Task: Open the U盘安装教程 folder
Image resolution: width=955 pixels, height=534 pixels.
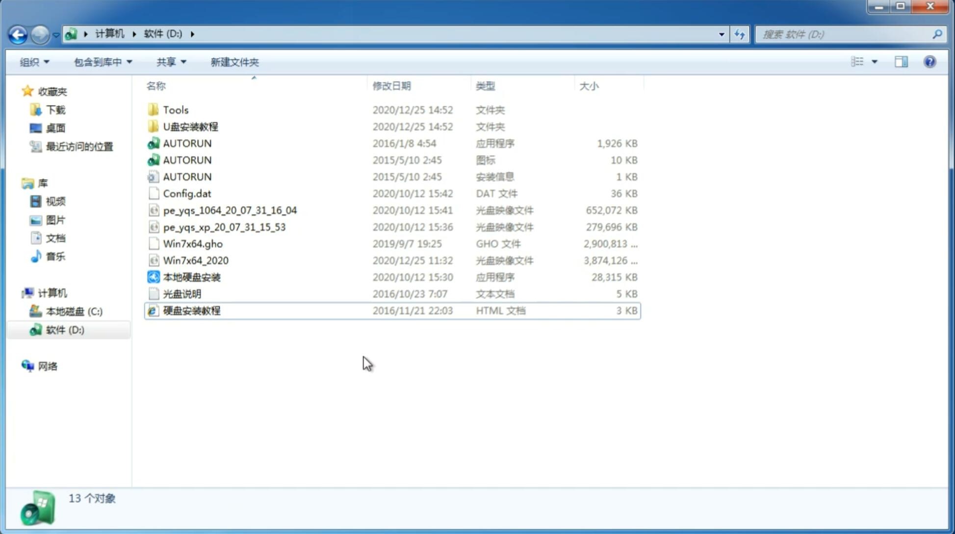Action: point(190,127)
